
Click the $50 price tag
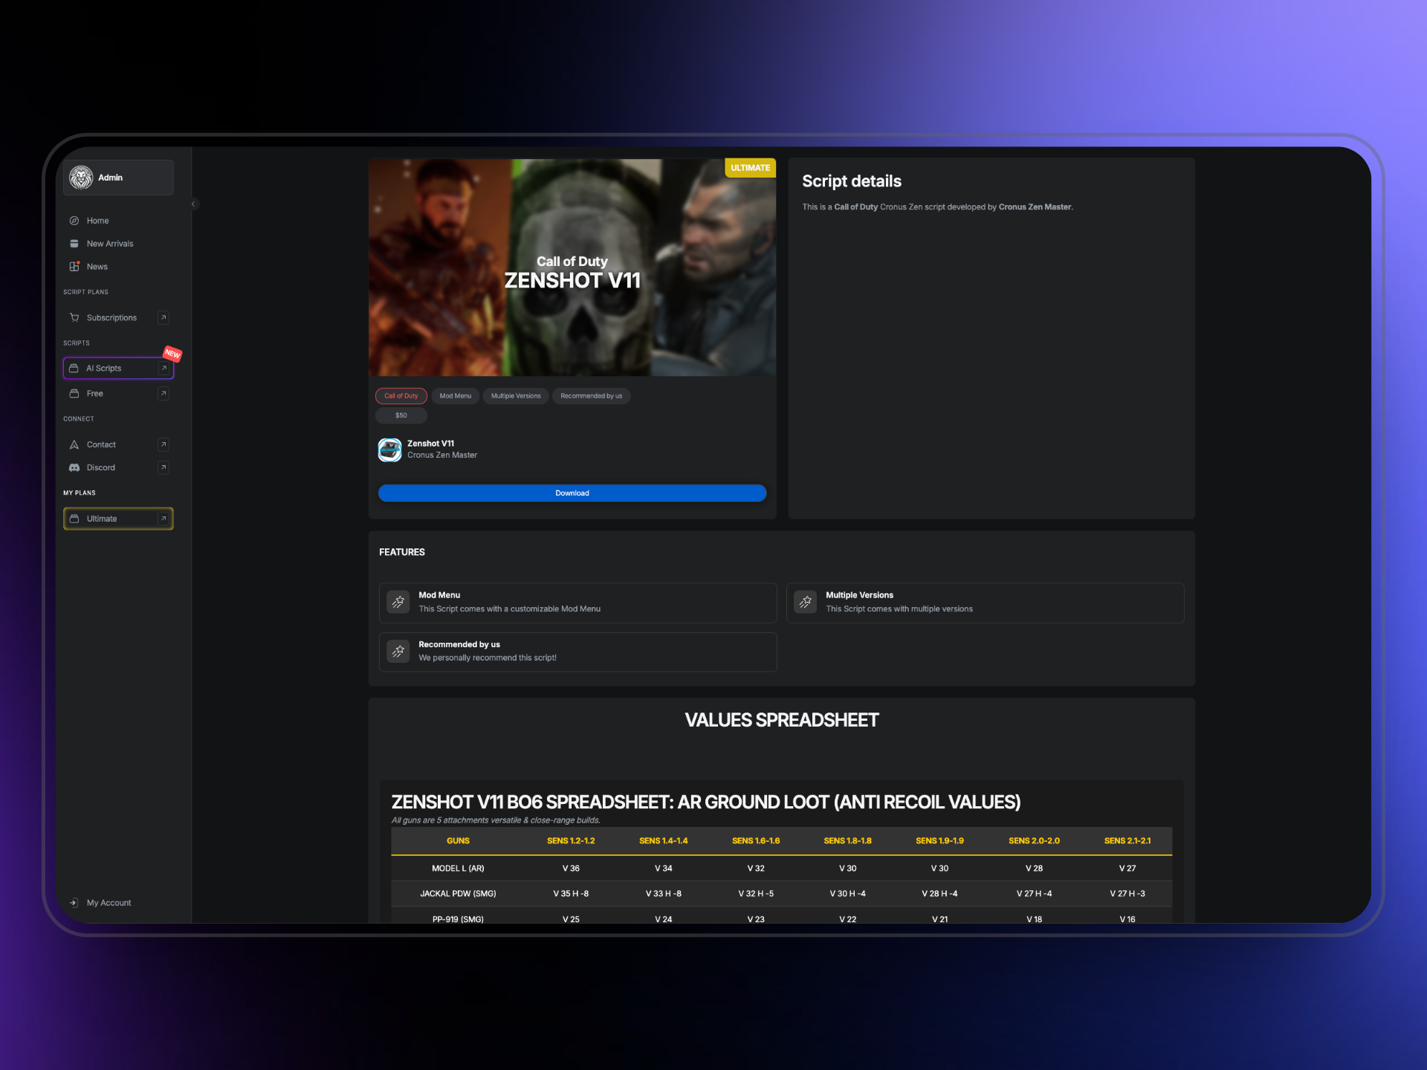401,415
